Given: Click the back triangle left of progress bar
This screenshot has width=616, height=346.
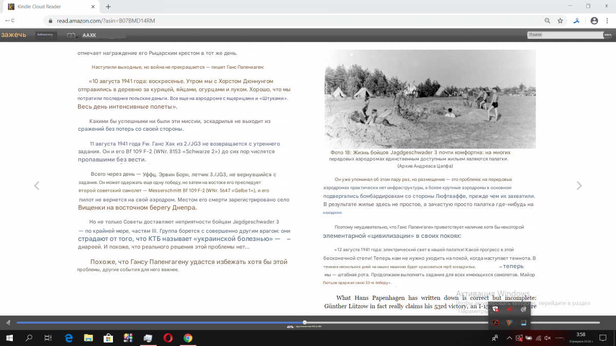Looking at the screenshot, I should pyautogui.click(x=8, y=322).
